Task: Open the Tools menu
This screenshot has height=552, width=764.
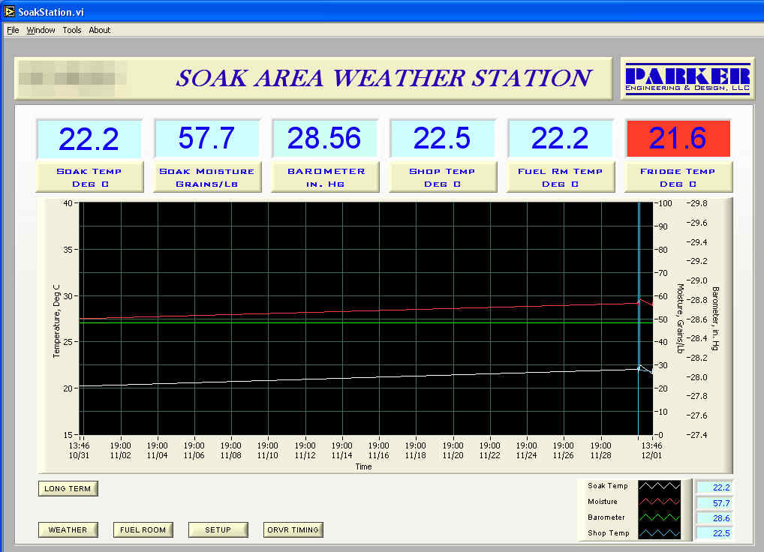Action: [x=71, y=30]
